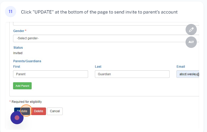Click the pencil edit icon on the screenshot
Viewport: 207px width, 132px height.
pyautogui.click(x=191, y=30)
